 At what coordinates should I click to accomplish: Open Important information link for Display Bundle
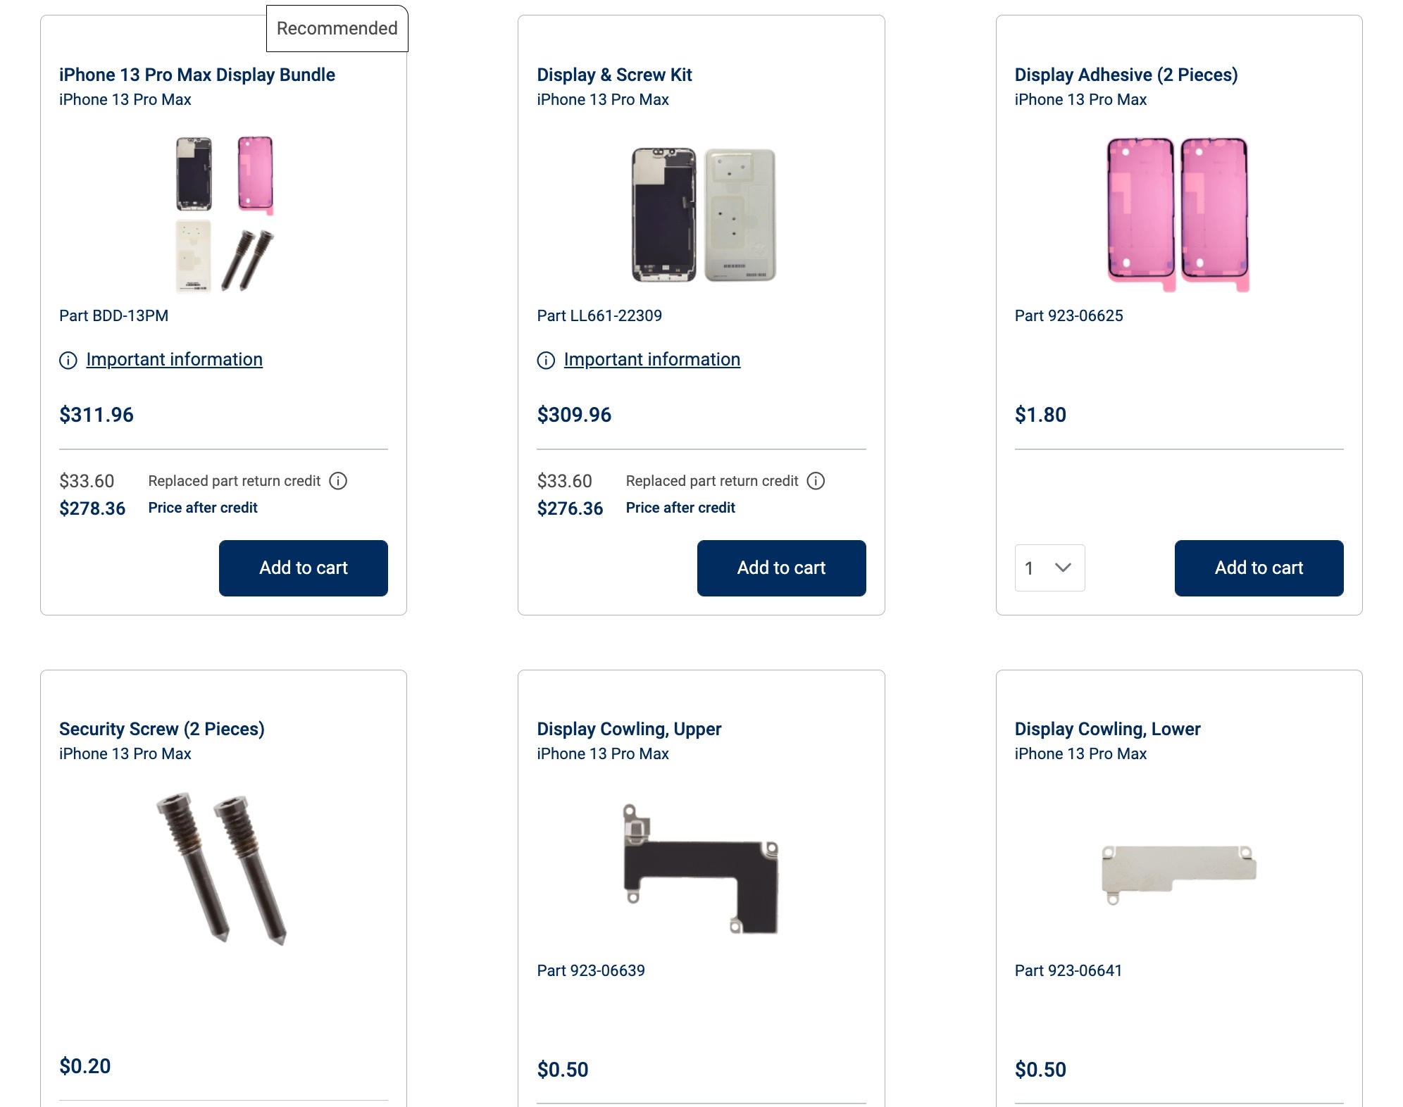pos(174,359)
